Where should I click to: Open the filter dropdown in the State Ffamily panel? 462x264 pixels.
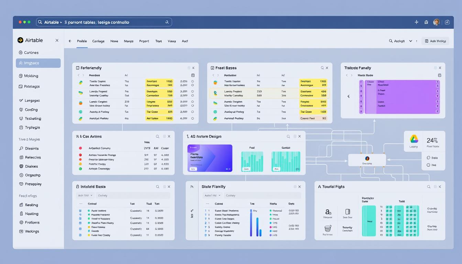click(212, 195)
